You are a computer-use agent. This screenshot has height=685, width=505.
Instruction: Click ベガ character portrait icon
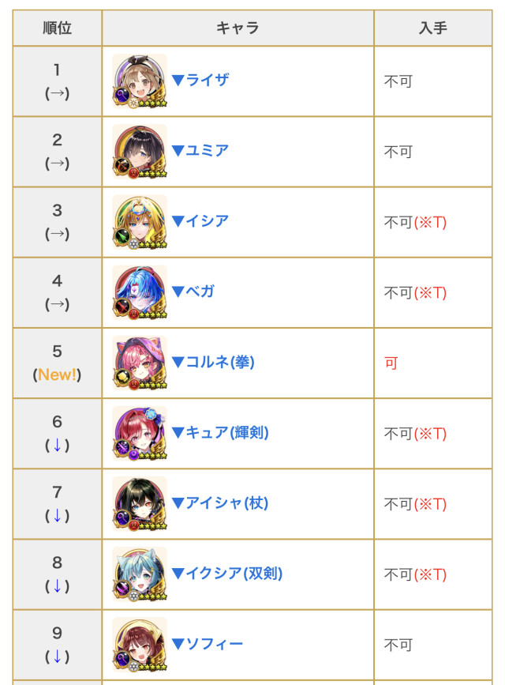click(140, 292)
